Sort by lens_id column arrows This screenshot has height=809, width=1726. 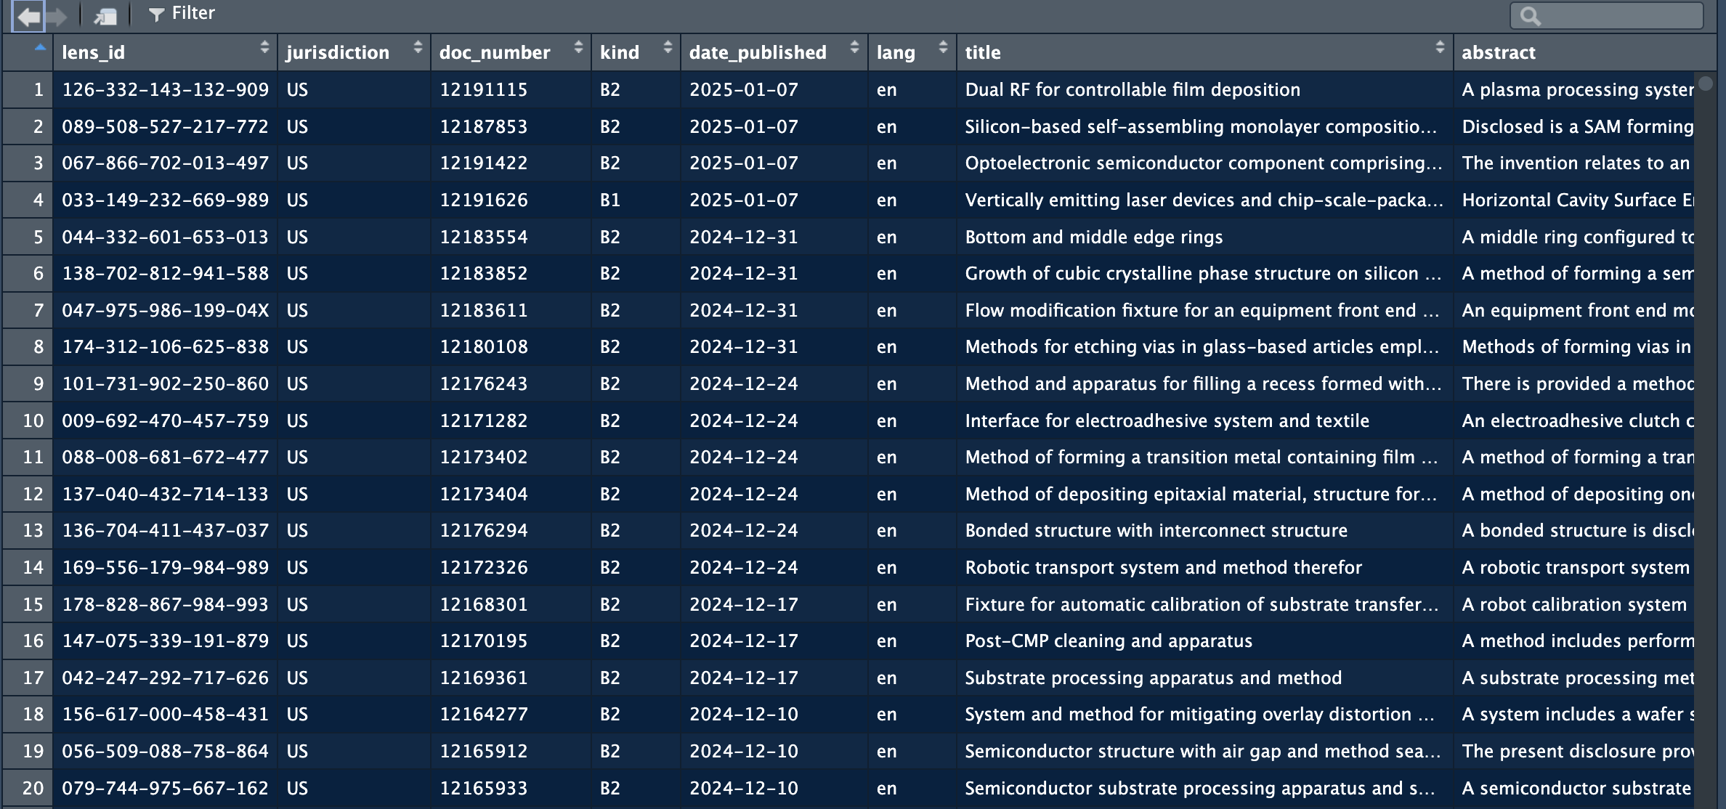pyautogui.click(x=264, y=48)
